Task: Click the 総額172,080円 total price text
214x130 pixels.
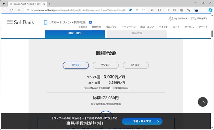Action: coord(106,98)
